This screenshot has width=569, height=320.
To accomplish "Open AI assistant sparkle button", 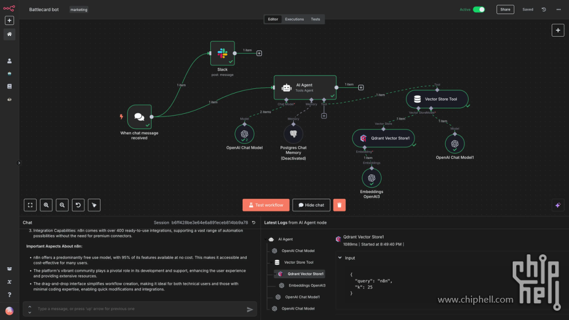I will [x=558, y=205].
